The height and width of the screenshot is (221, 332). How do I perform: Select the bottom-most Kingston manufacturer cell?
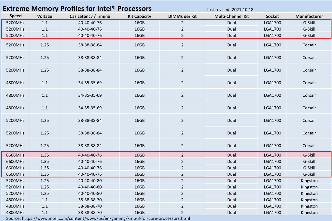(x=309, y=212)
